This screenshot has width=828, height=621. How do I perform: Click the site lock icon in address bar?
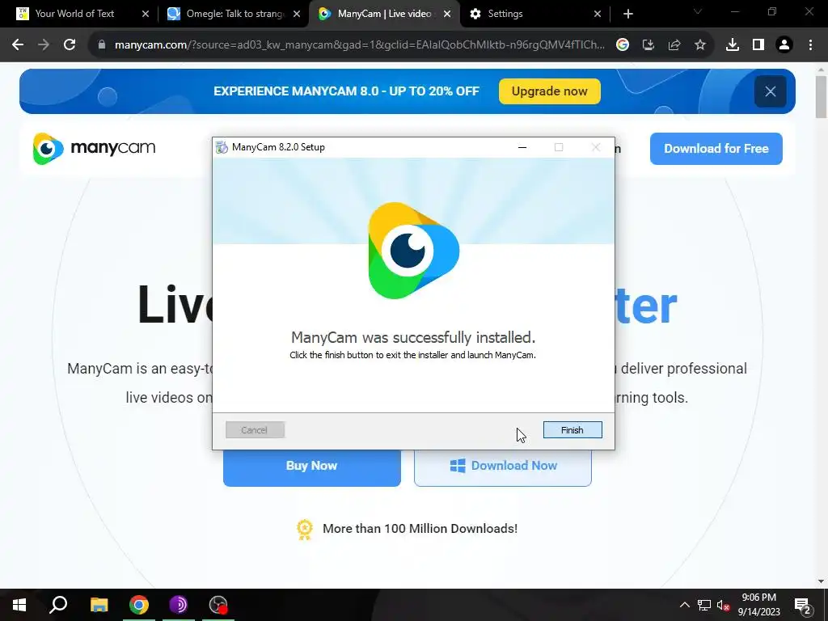(x=102, y=45)
